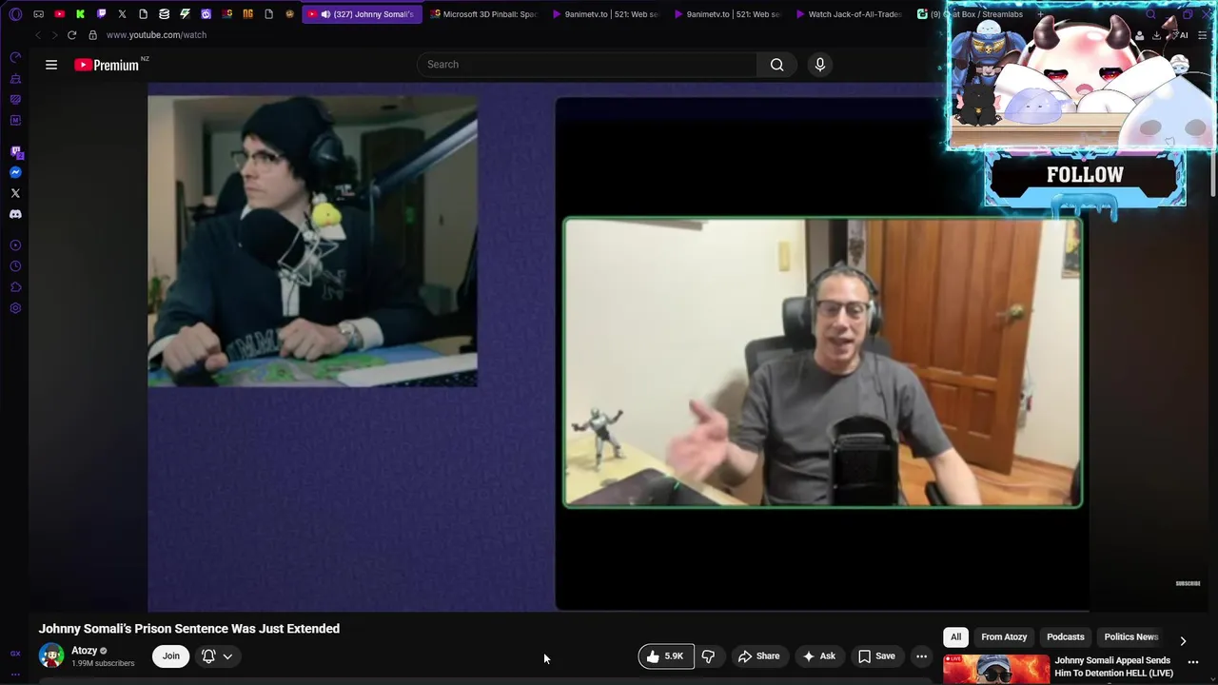The width and height of the screenshot is (1218, 685).
Task: Like the video with 5.9K thumbs up
Action: click(x=666, y=656)
